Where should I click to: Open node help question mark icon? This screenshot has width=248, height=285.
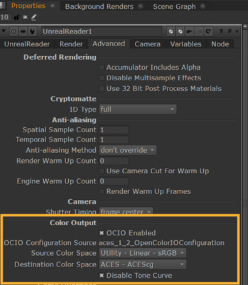pyautogui.click(x=221, y=31)
